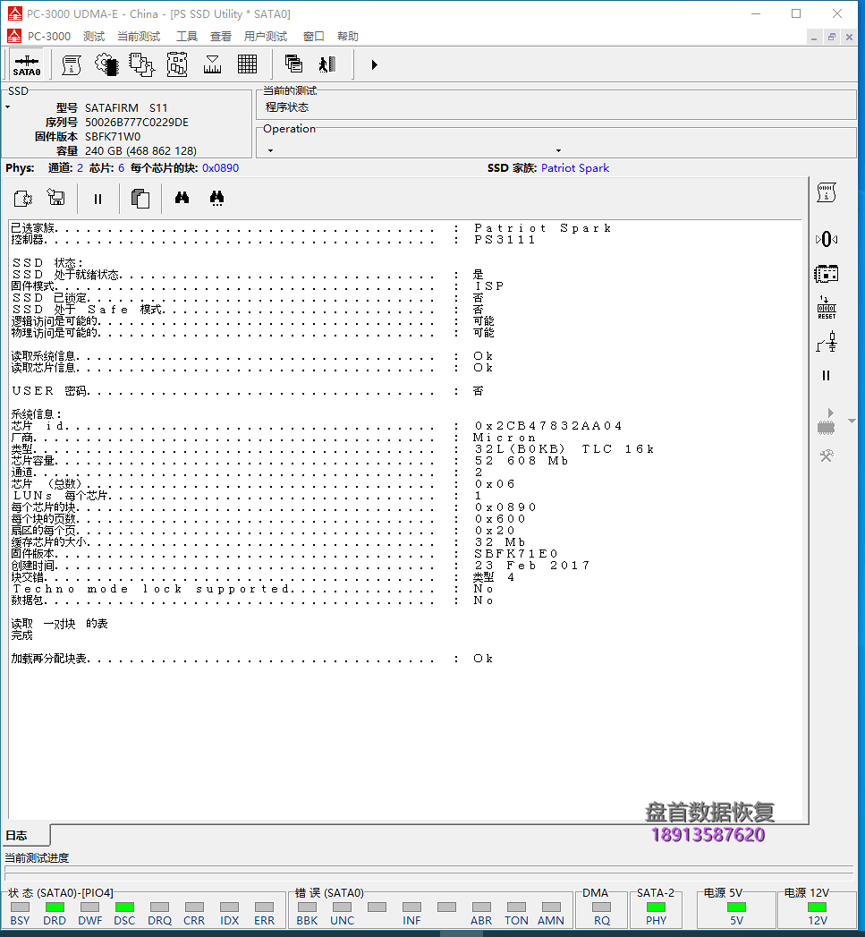Click the save log floppy icon
The height and width of the screenshot is (937, 865).
coord(56,198)
